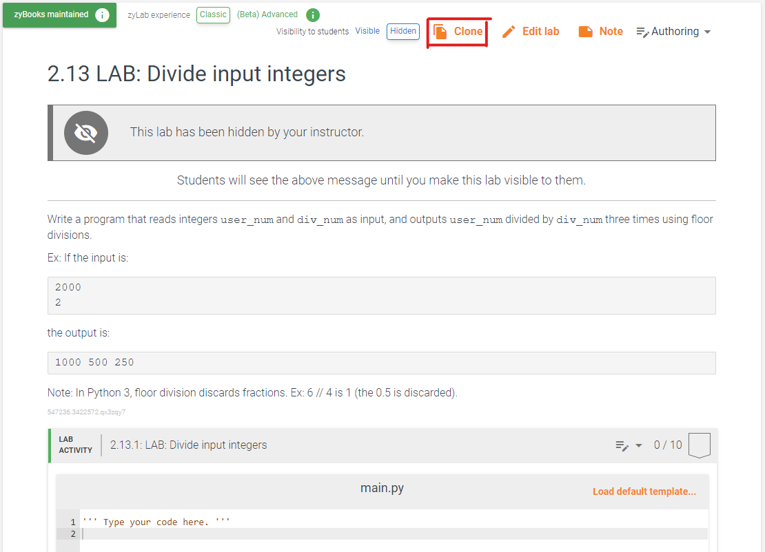
Task: Click the 'the output is:' text
Action: [79, 332]
